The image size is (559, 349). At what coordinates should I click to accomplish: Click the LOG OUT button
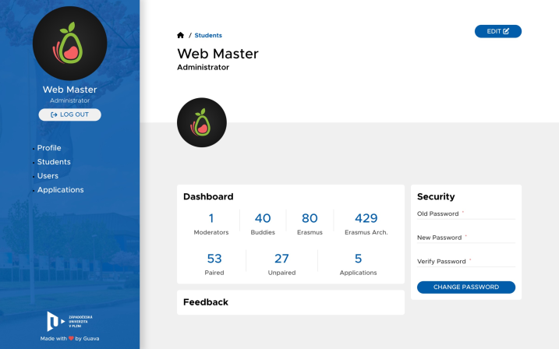[x=70, y=115]
